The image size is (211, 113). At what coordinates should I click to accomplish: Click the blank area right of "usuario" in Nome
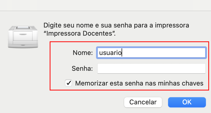163,53
